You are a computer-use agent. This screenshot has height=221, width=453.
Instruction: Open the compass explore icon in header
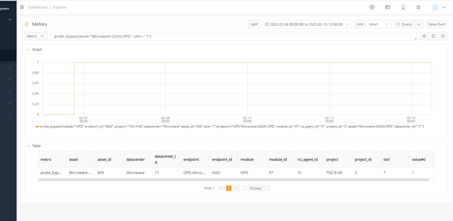[372, 7]
